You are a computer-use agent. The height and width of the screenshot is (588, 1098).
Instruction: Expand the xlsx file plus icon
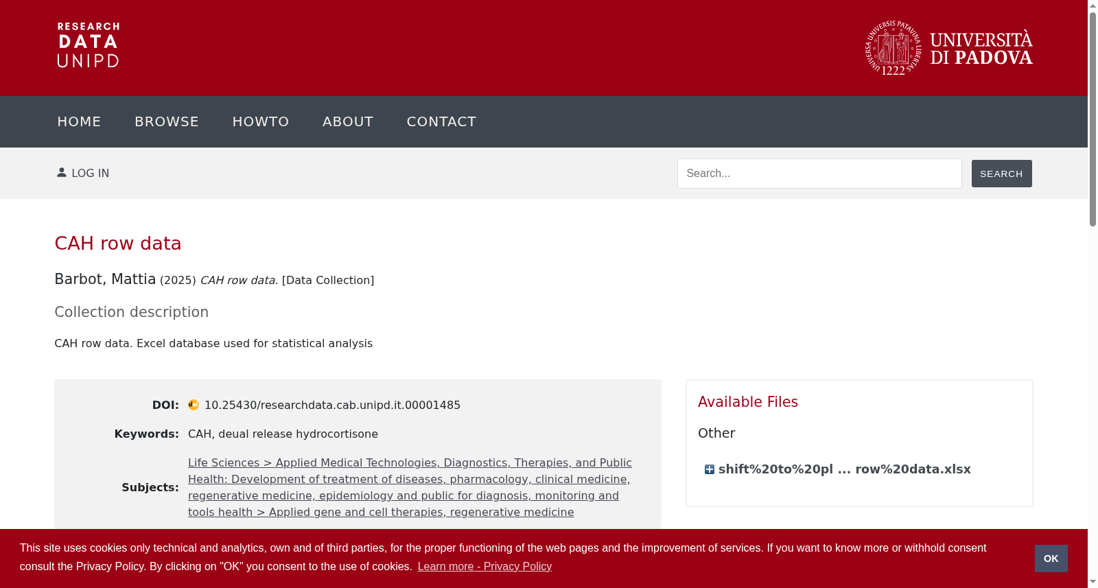click(710, 469)
